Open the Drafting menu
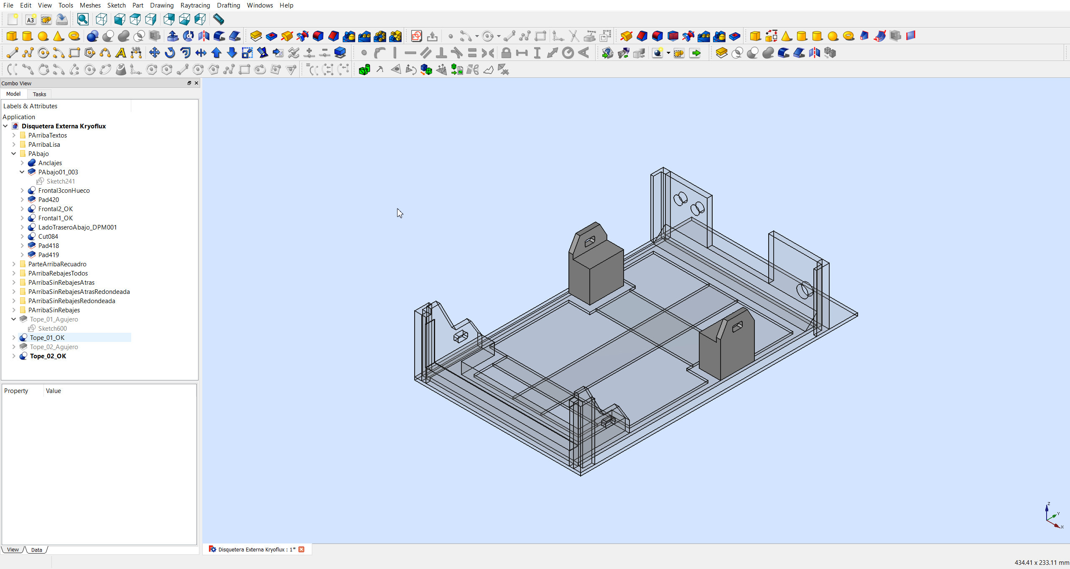Viewport: 1070px width, 569px height. point(228,5)
